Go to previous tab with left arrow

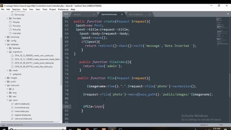(x=65, y=14)
